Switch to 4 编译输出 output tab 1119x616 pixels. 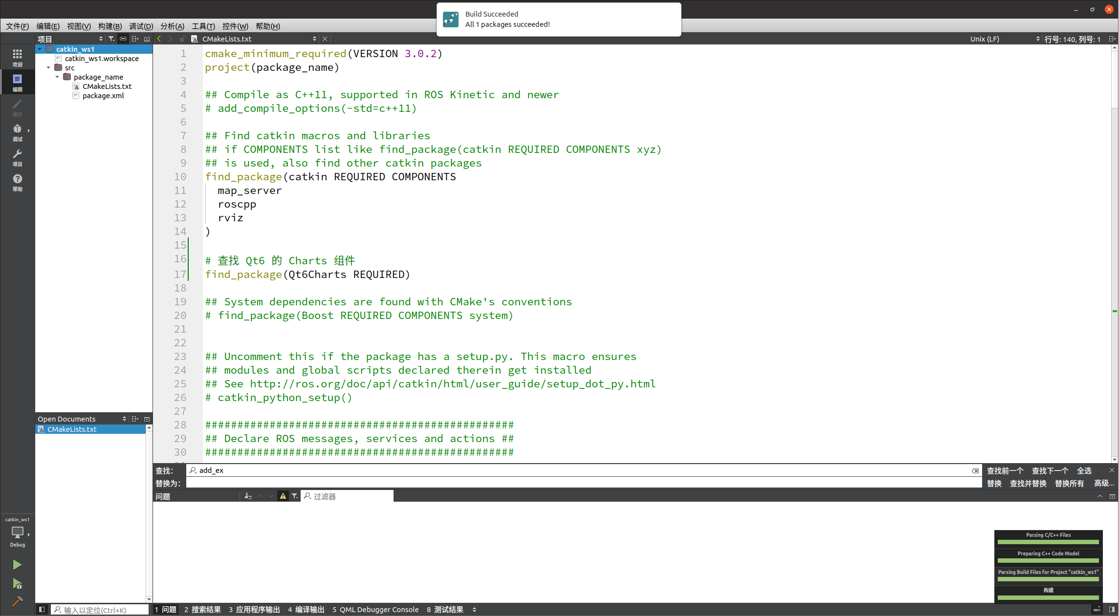point(306,609)
